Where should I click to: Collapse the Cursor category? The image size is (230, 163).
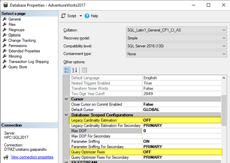66,99
